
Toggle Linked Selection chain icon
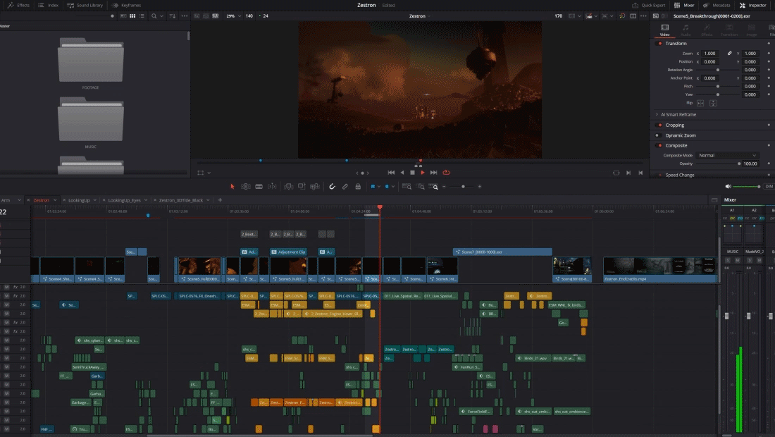345,186
